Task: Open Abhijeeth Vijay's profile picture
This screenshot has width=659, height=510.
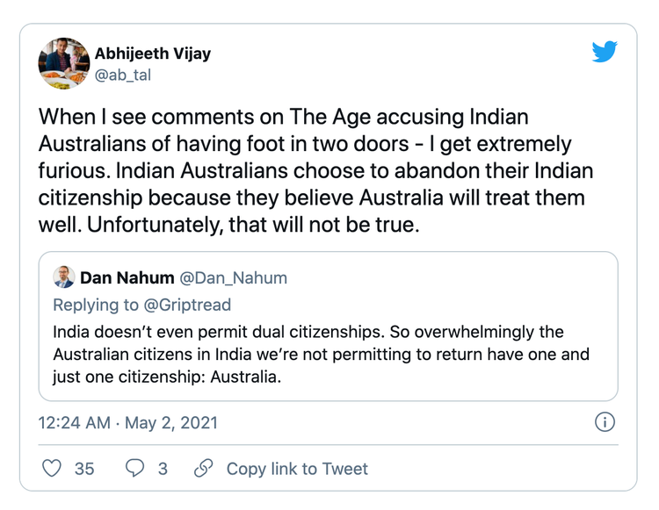Action: pyautogui.click(x=64, y=63)
